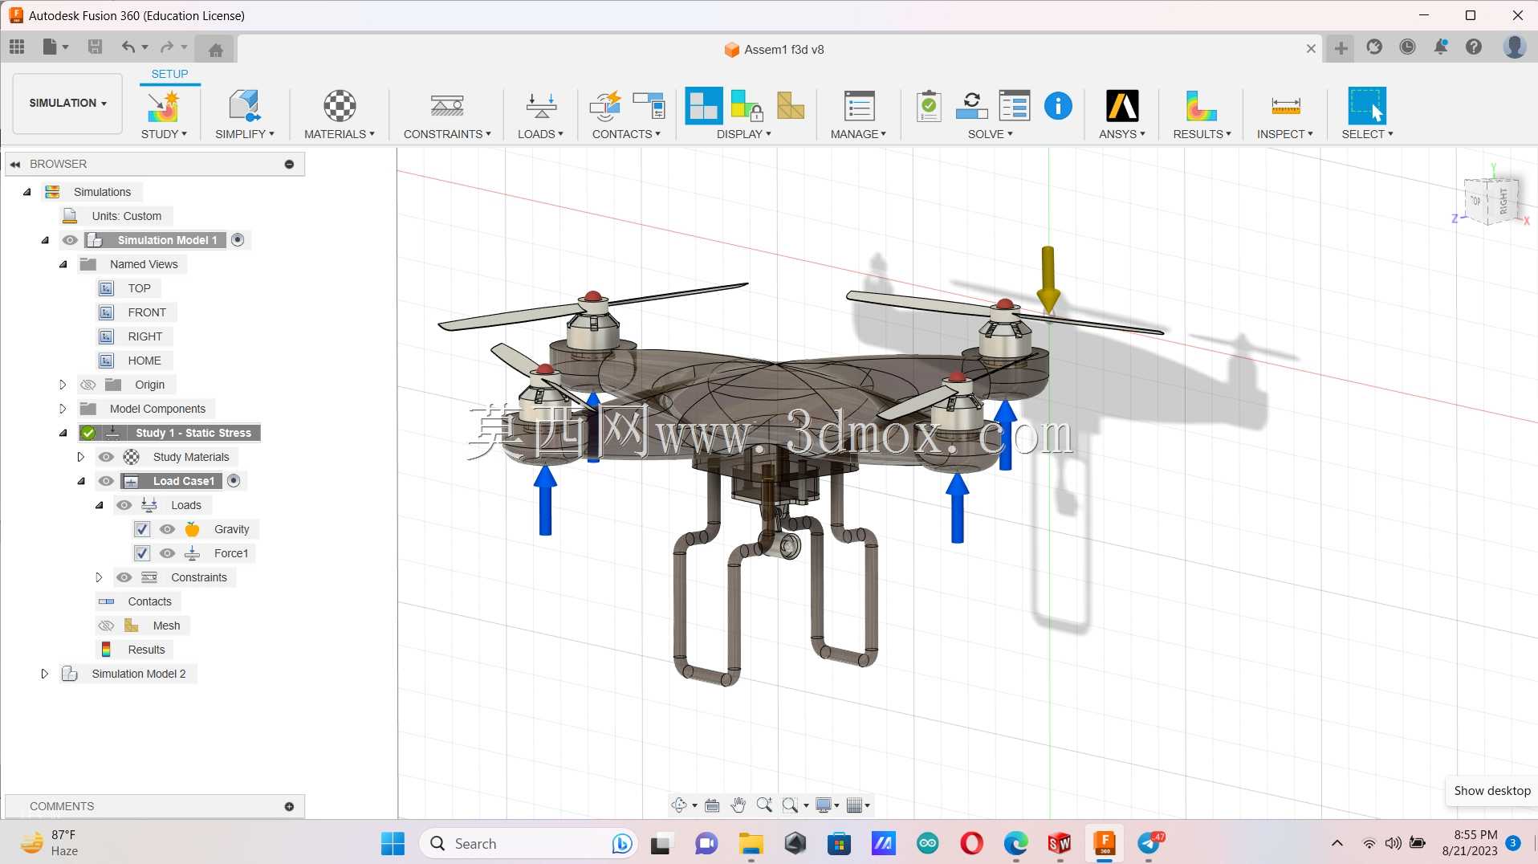Click the Structural Loads icon
The image size is (1538, 864).
coord(541,106)
